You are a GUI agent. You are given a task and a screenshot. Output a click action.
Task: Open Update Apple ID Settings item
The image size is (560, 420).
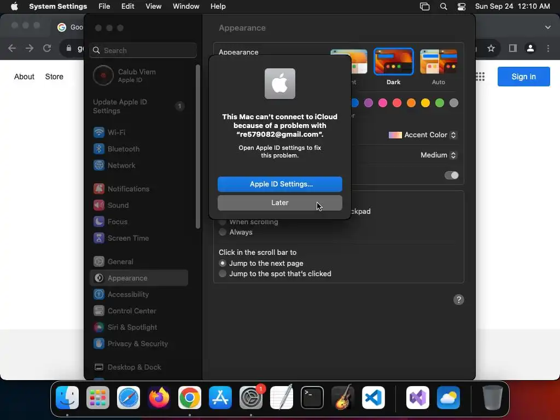click(x=138, y=107)
